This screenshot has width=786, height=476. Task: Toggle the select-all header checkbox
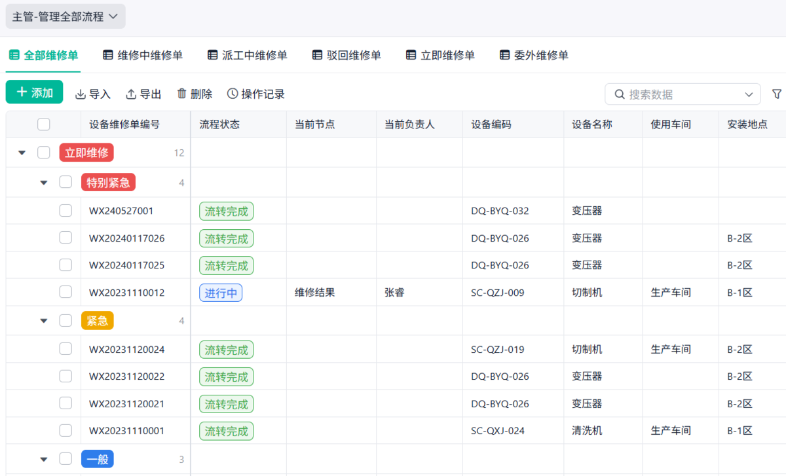coord(44,124)
